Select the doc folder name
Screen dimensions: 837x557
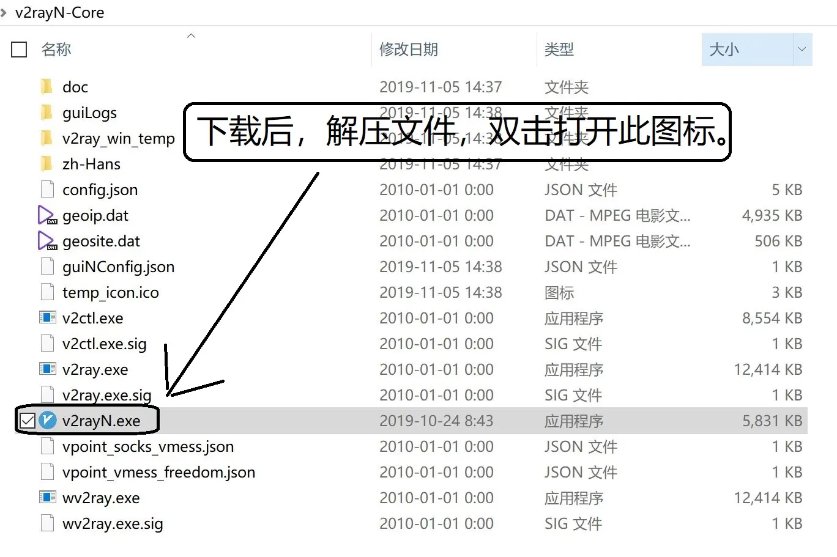(75, 87)
